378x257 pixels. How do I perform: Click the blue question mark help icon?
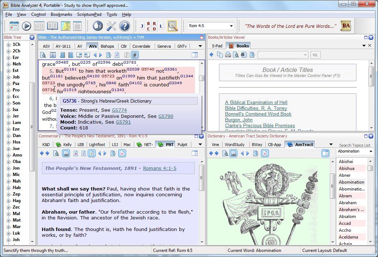coord(124,26)
